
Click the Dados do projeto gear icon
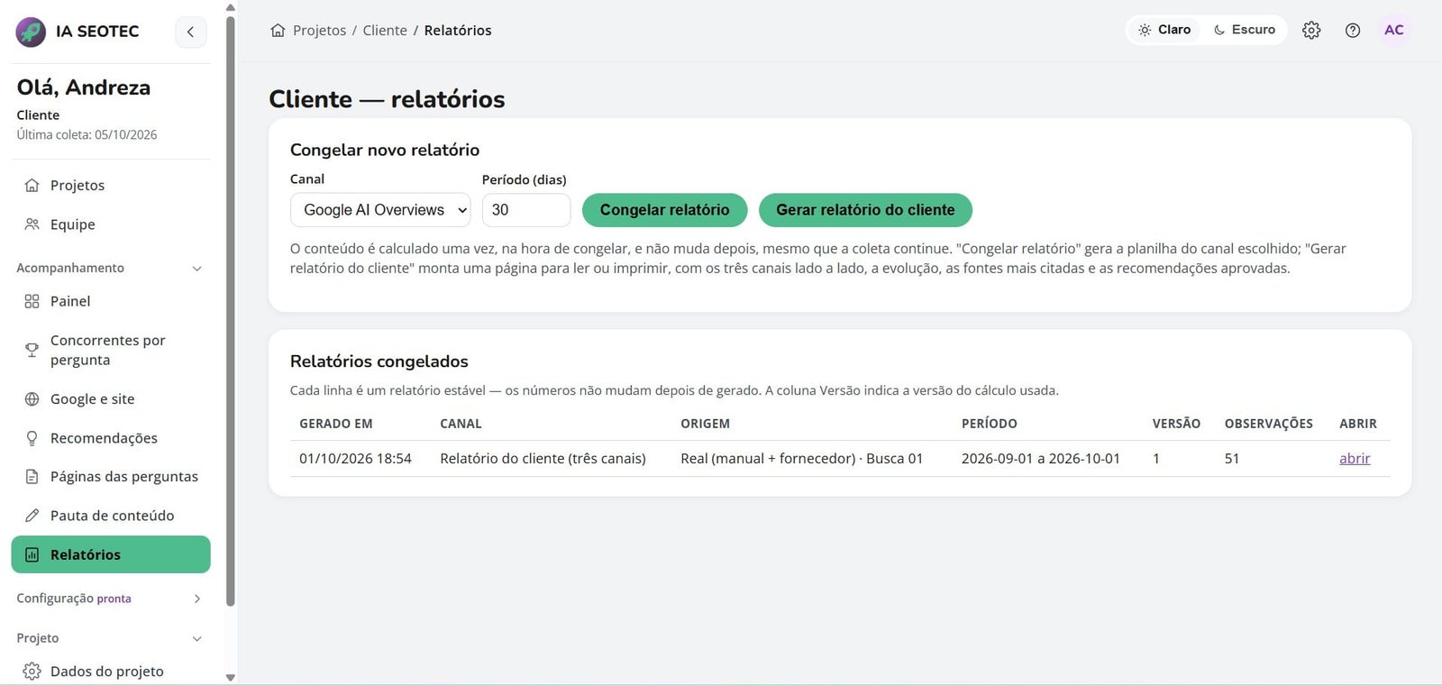[32, 672]
